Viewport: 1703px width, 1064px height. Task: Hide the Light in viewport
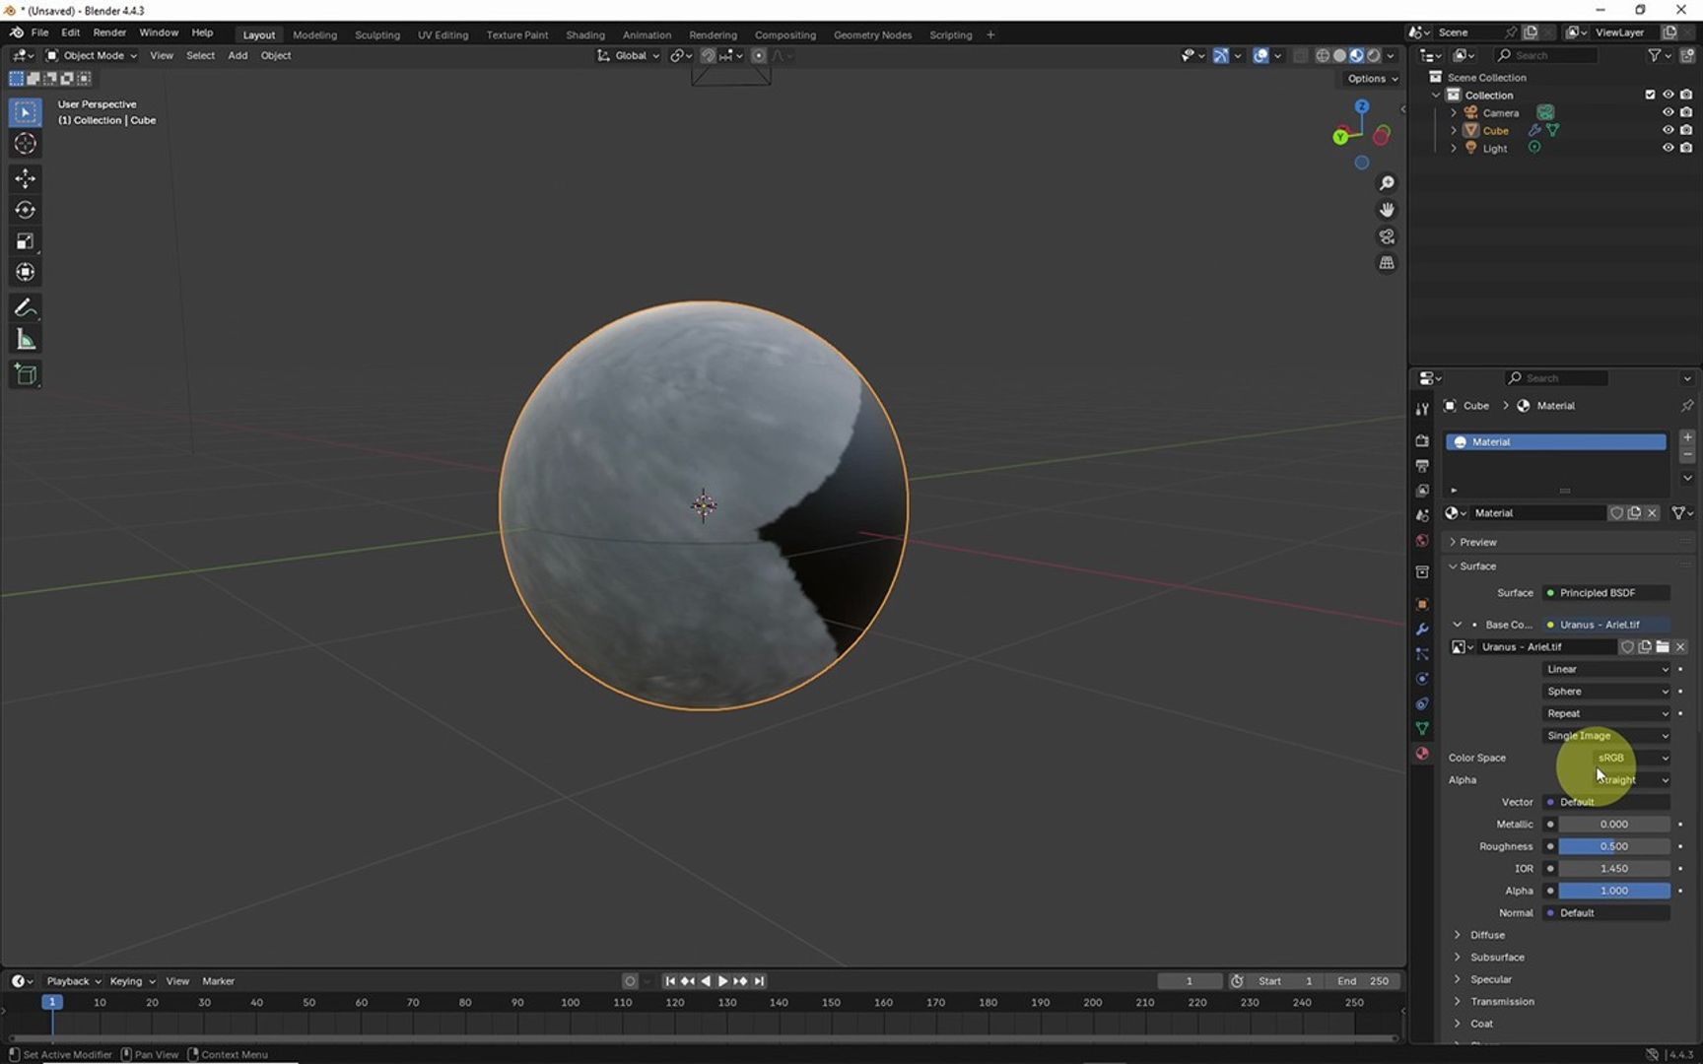point(1668,148)
